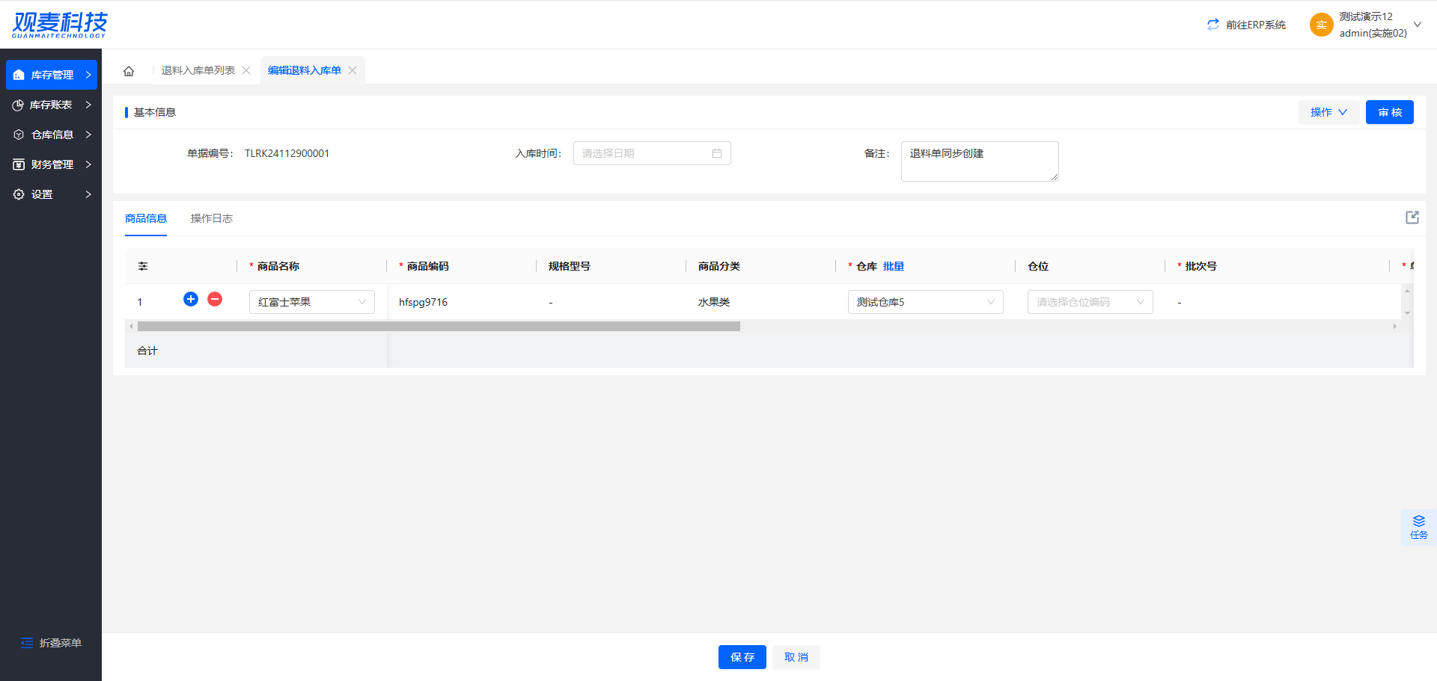This screenshot has width=1437, height=681.
Task: Expand the 库存账表 sidebar menu
Action: click(x=51, y=105)
